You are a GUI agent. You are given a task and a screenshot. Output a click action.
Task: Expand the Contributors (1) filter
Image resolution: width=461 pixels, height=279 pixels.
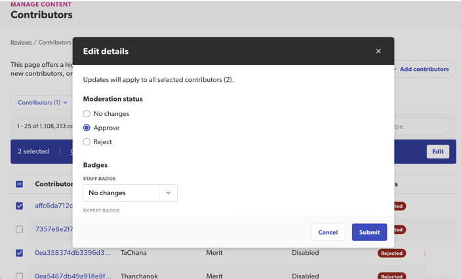point(42,103)
